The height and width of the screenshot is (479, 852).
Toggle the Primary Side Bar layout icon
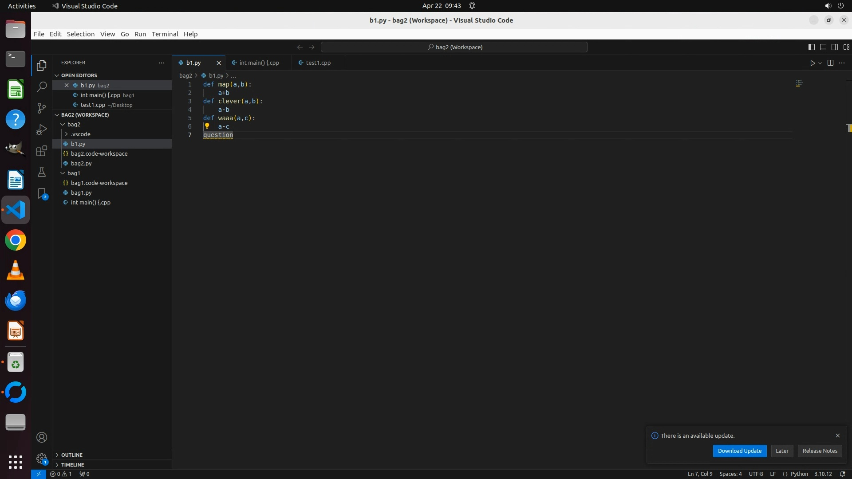(811, 47)
